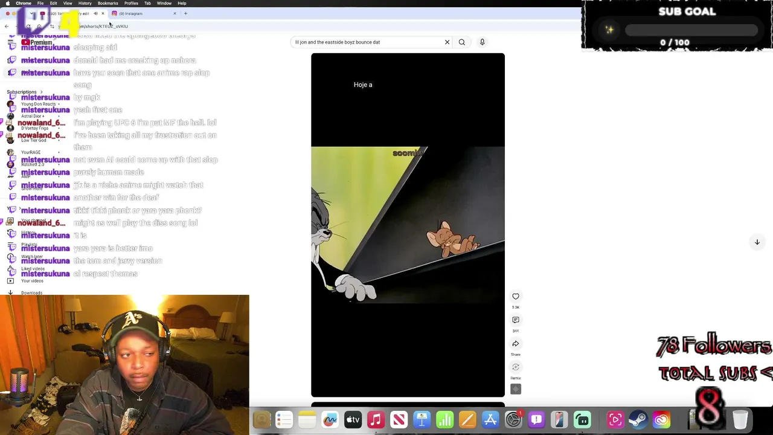This screenshot has height=435, width=773.
Task: Open a new Chrome tab
Action: pyautogui.click(x=185, y=13)
